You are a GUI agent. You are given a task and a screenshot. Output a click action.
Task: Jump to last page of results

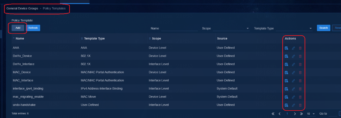click(x=301, y=114)
